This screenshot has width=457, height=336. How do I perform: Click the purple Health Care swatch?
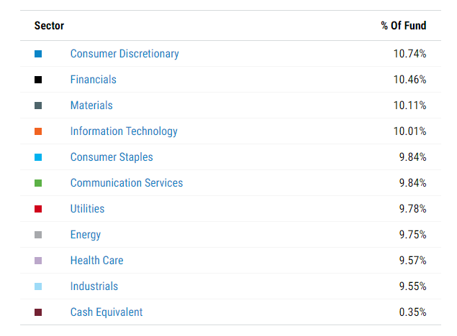coord(38,261)
